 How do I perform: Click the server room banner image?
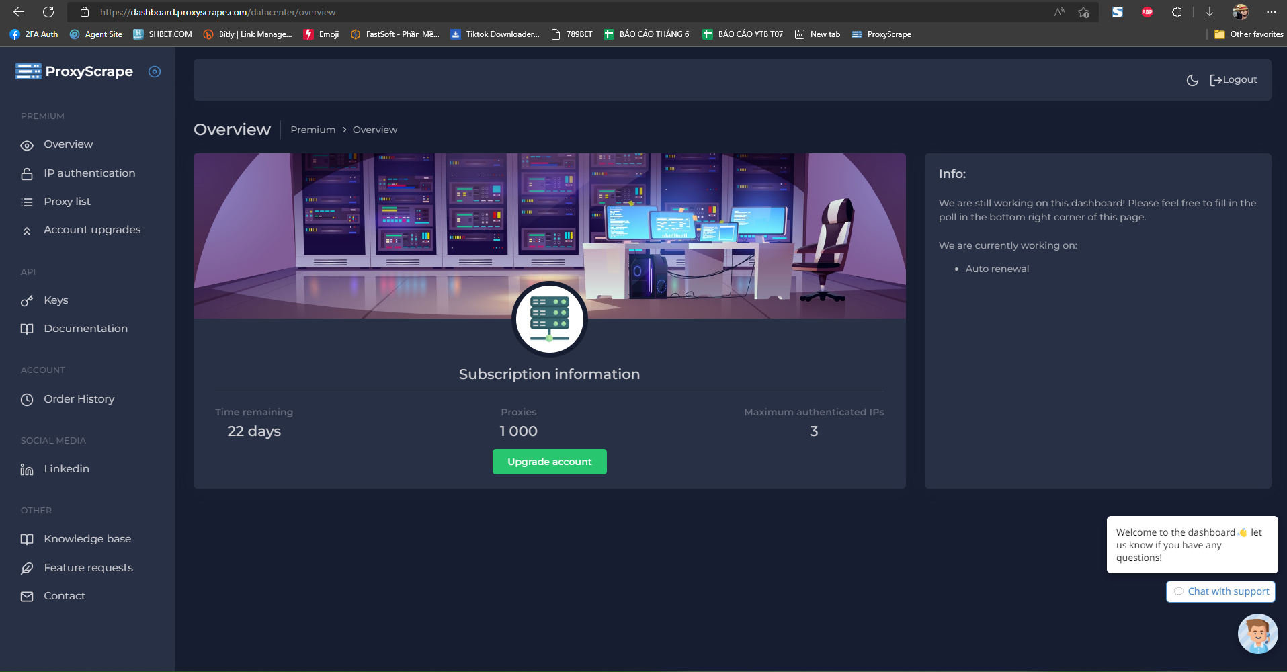tap(550, 236)
